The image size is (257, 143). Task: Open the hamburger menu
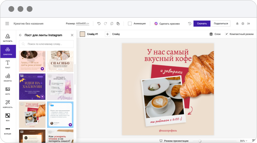7,24
